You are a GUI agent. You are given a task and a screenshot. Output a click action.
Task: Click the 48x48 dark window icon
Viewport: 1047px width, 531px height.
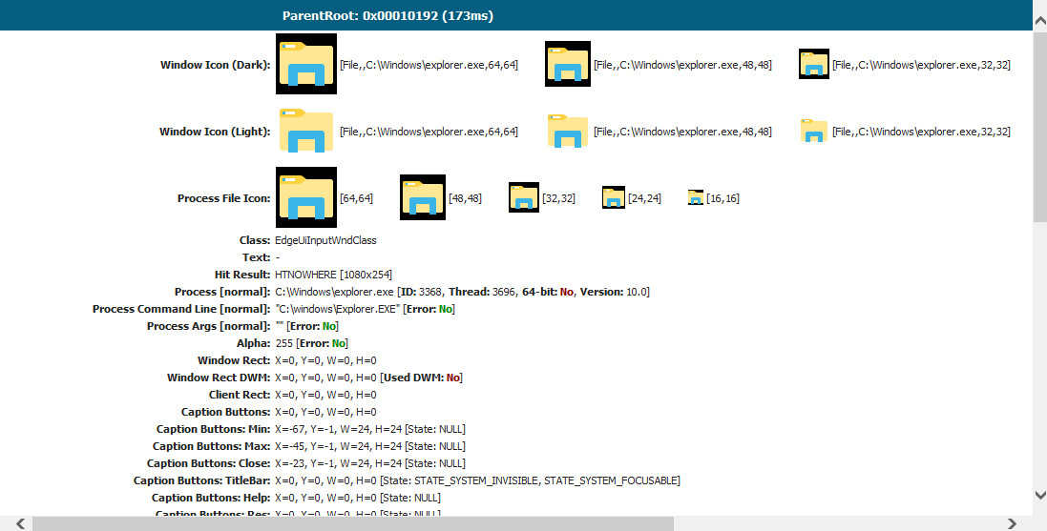(x=568, y=64)
